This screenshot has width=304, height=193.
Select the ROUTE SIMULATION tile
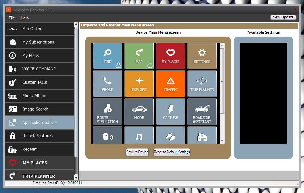point(108,112)
